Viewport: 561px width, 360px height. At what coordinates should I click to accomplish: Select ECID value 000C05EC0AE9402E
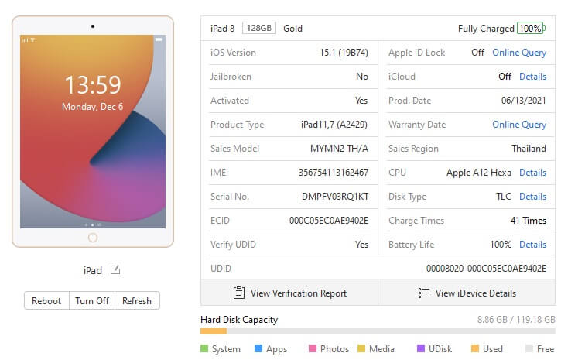[x=329, y=221]
